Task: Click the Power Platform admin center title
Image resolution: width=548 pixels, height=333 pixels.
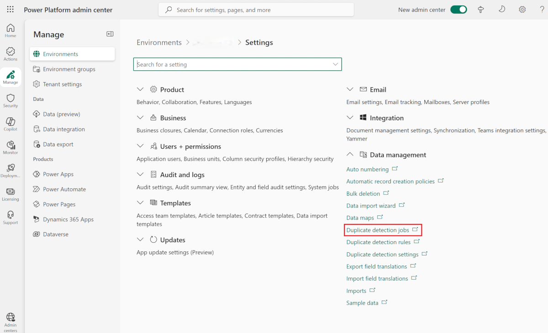Action: click(x=68, y=10)
